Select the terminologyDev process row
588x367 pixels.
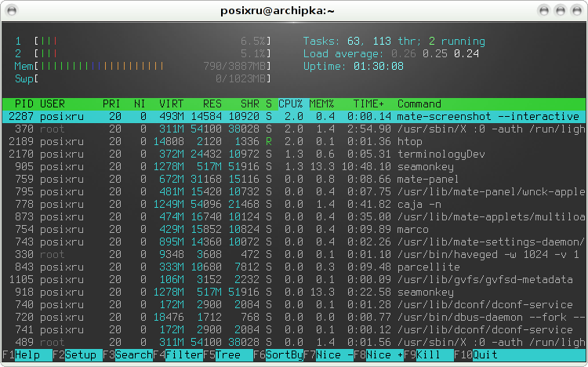click(294, 154)
